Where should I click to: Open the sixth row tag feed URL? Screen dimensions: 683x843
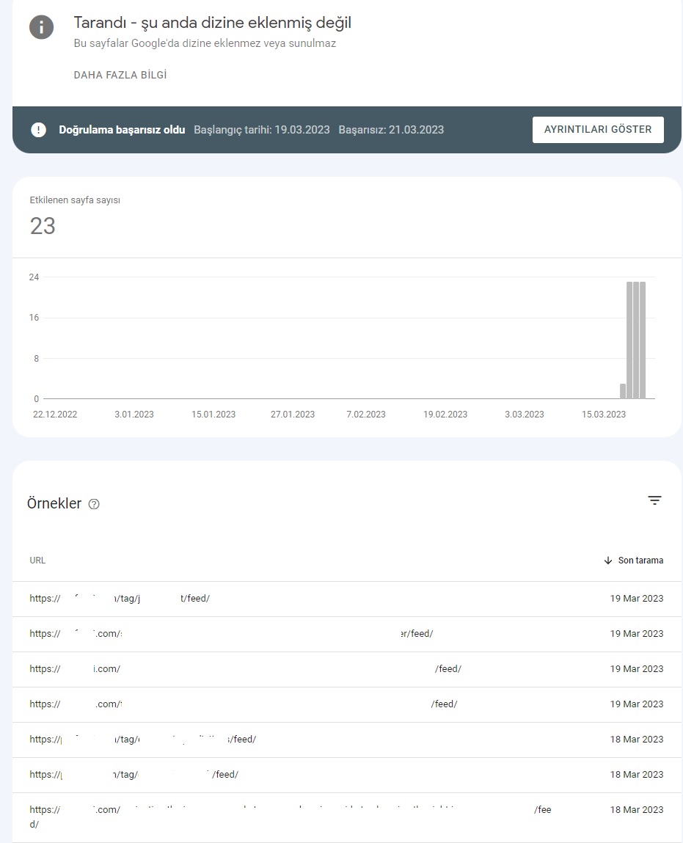[134, 775]
